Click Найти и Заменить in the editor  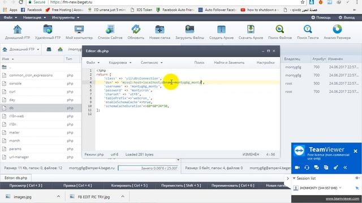click(x=229, y=63)
